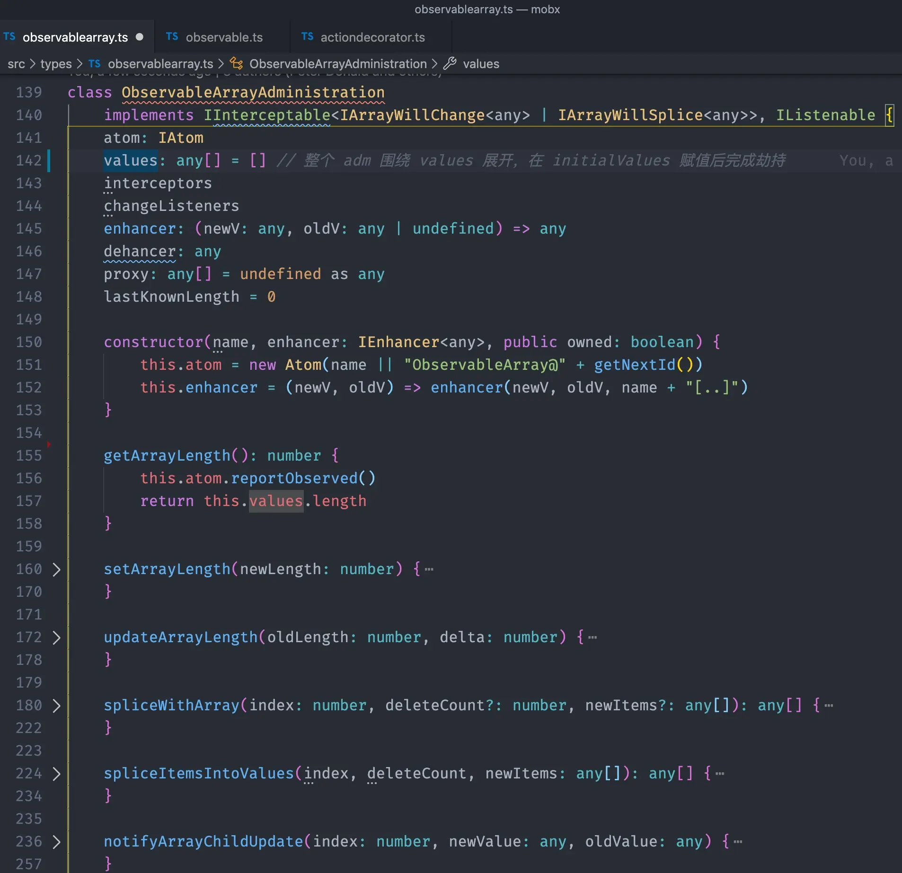The height and width of the screenshot is (873, 902).
Task: Click ellipsis after setArrayLength brace
Action: pos(429,569)
